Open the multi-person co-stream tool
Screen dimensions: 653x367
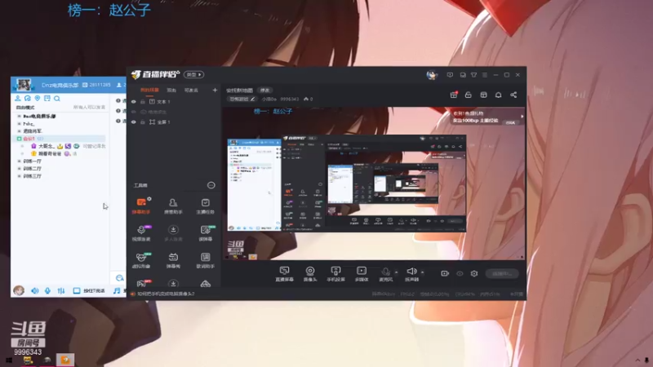[173, 233]
